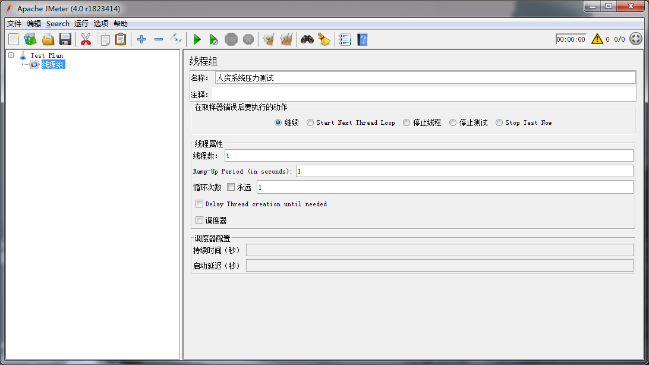Click the 循环次数 loop count field
This screenshot has height=365, width=649.
click(x=445, y=187)
